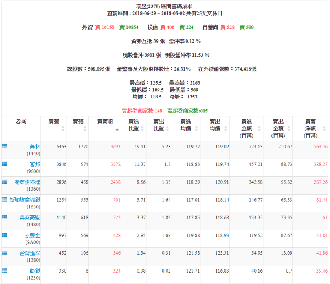Screen dimensions: 330x284
Task: Click the list icon beside 美林 row
Action: (x=5, y=146)
